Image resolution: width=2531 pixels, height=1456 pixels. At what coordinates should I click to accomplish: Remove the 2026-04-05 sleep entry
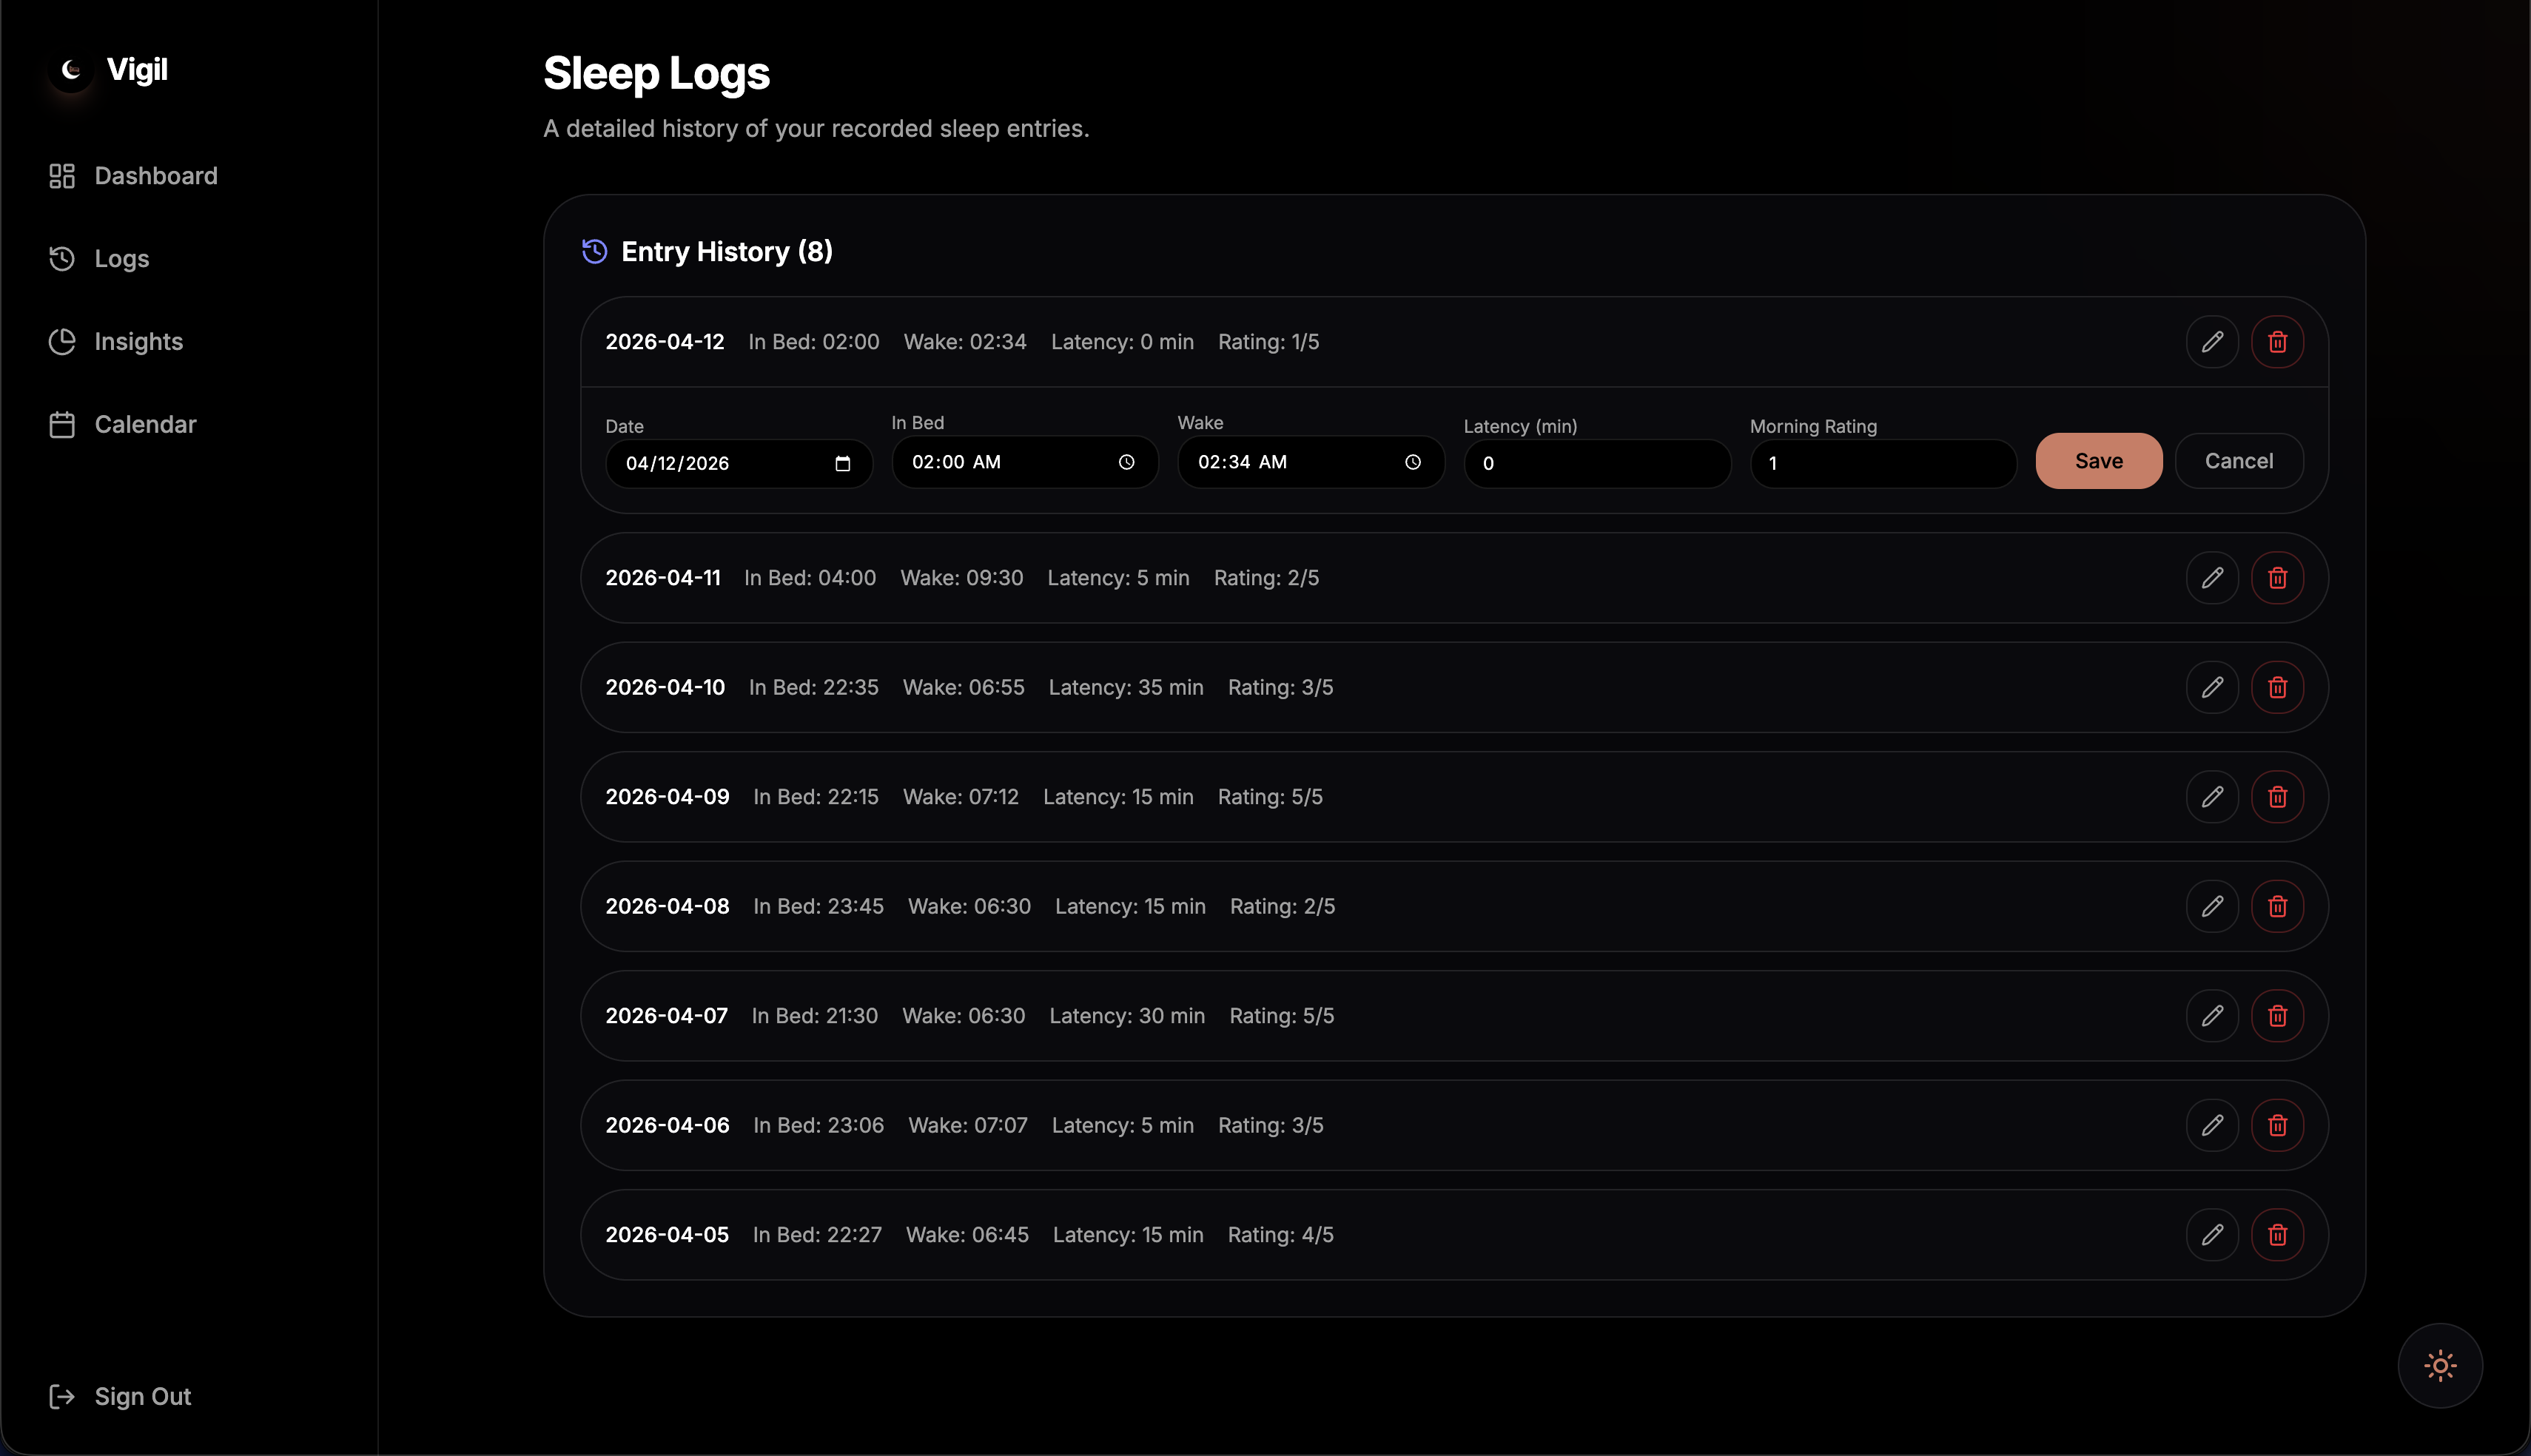[2277, 1235]
